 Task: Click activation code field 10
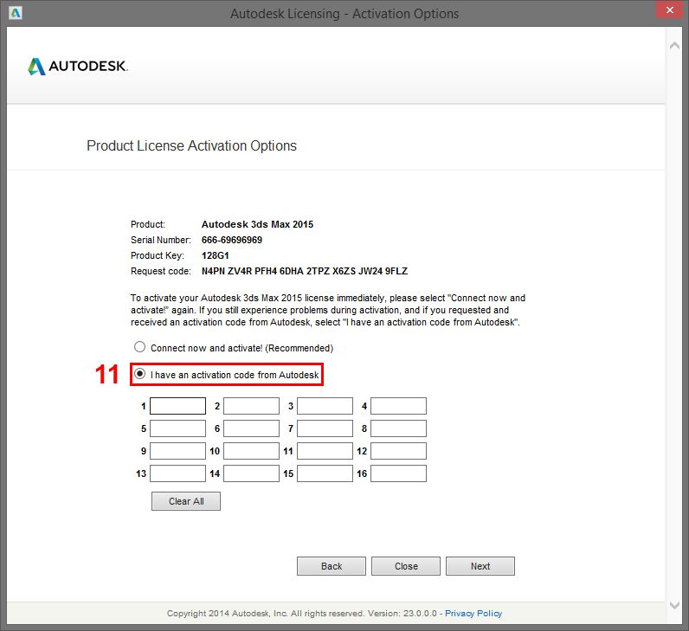pos(251,451)
